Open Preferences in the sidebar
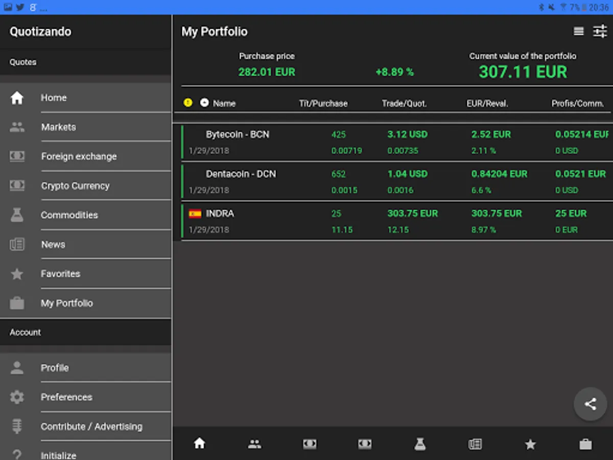This screenshot has width=613, height=460. coord(85,397)
